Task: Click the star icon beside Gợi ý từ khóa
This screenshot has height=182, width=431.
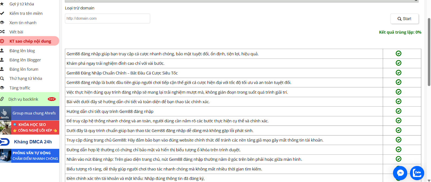Action: [x=2, y=4]
